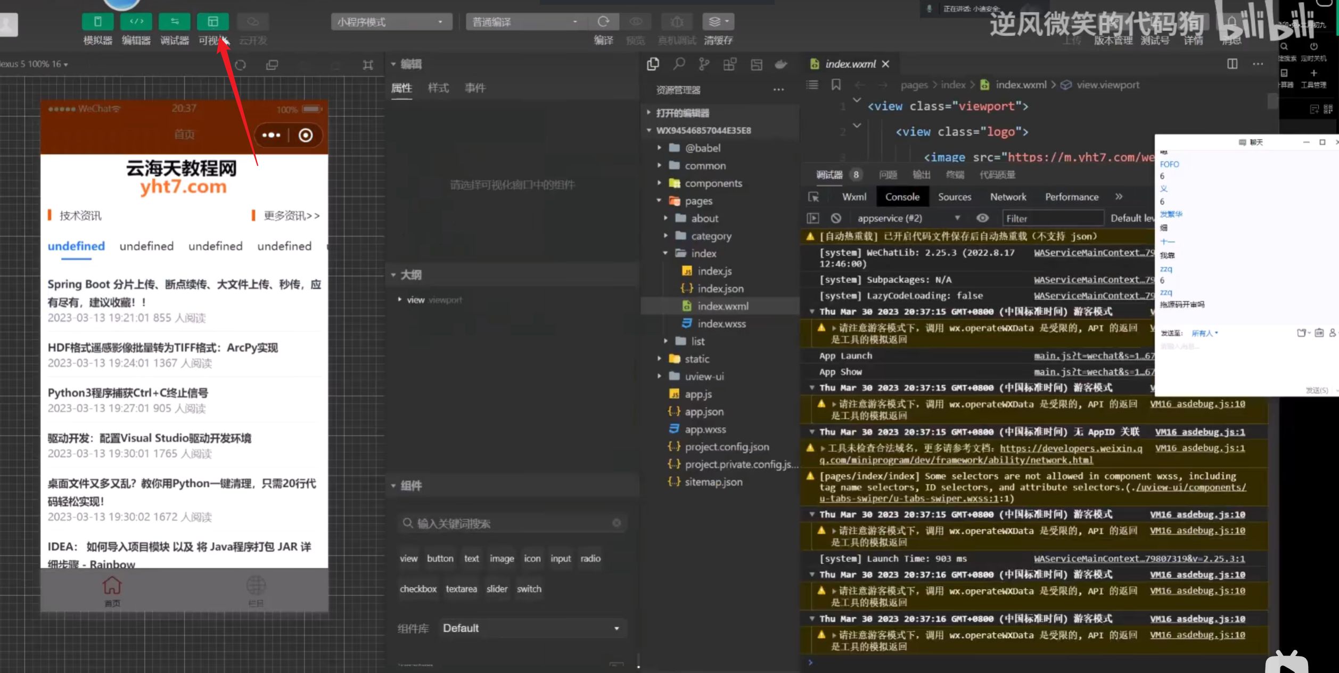
Task: Expand the category folder in the tree
Action: 710,236
